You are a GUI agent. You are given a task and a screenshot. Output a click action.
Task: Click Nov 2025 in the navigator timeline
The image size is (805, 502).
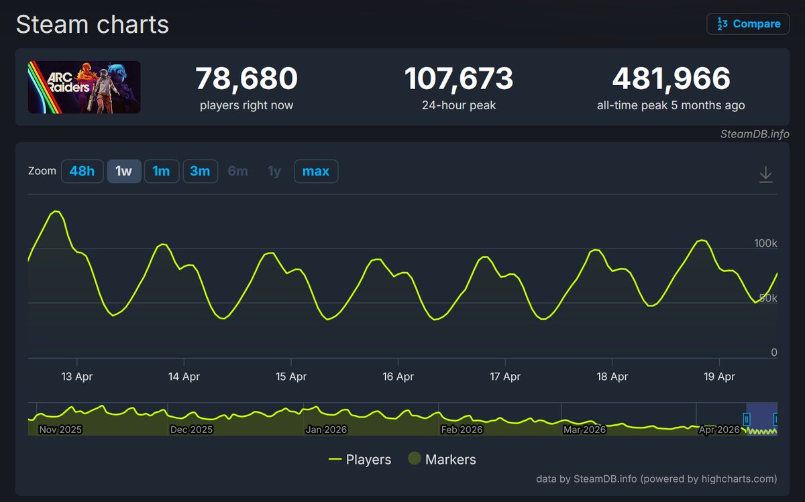pos(60,430)
